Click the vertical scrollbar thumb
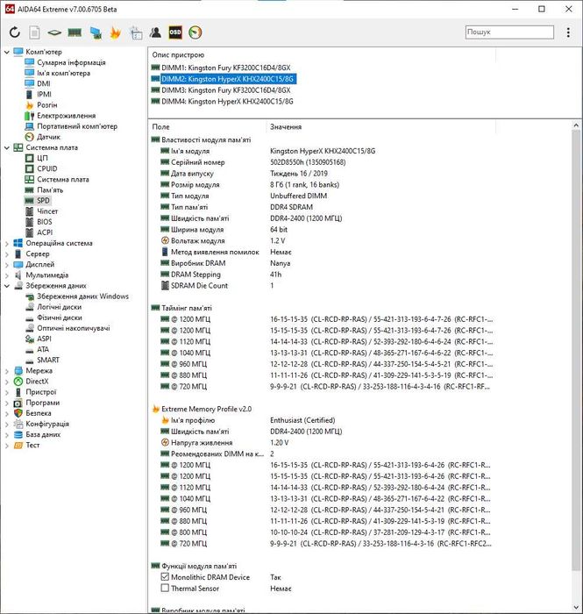The width and height of the screenshot is (583, 614). click(576, 350)
